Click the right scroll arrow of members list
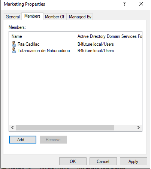The width and height of the screenshot is (151, 169). [x=139, y=127]
